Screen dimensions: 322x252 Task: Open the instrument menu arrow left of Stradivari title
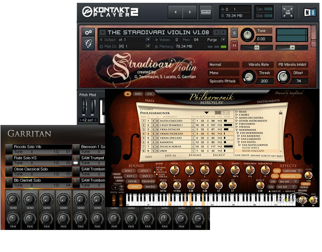pyautogui.click(x=103, y=32)
